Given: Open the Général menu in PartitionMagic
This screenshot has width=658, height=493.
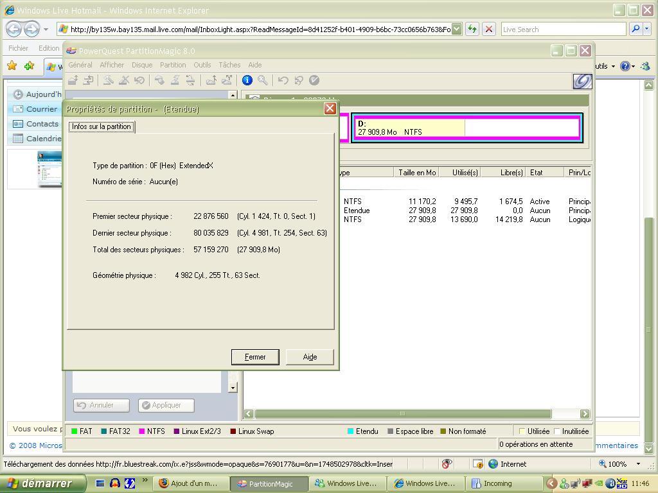Looking at the screenshot, I should (x=80, y=65).
